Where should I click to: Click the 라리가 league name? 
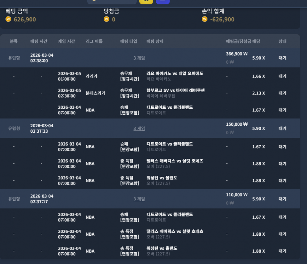92,76
